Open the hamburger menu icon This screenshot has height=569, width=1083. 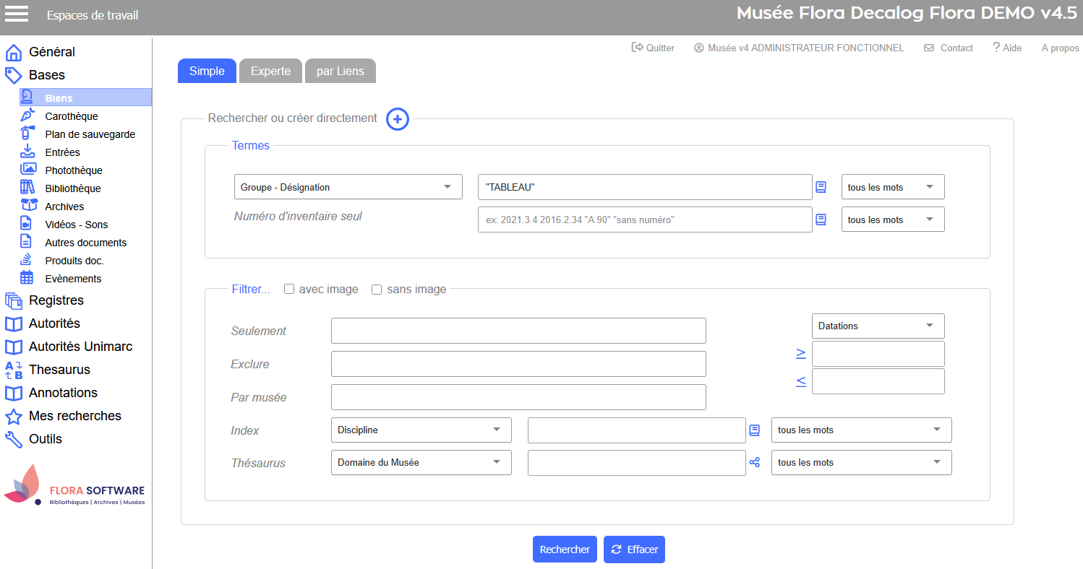[17, 14]
